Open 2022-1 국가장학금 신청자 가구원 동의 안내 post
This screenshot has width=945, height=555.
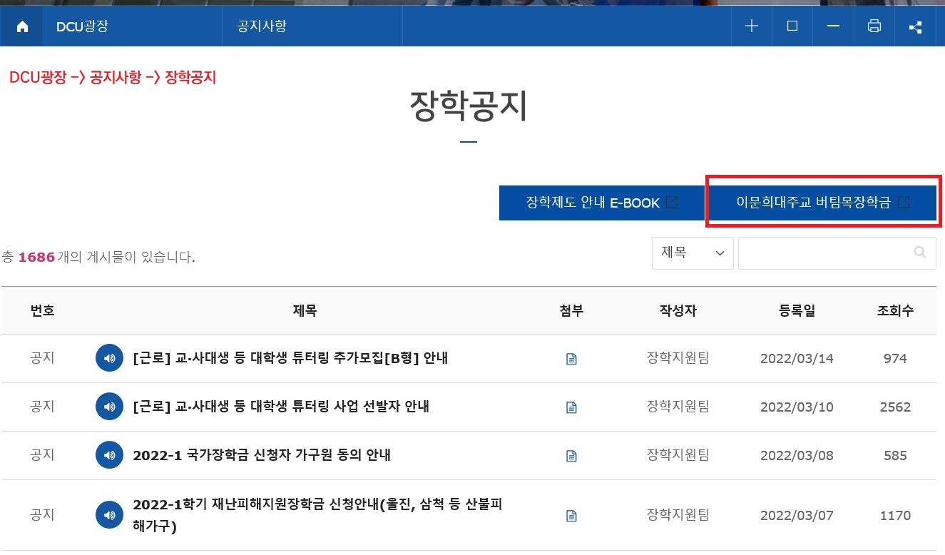point(261,455)
